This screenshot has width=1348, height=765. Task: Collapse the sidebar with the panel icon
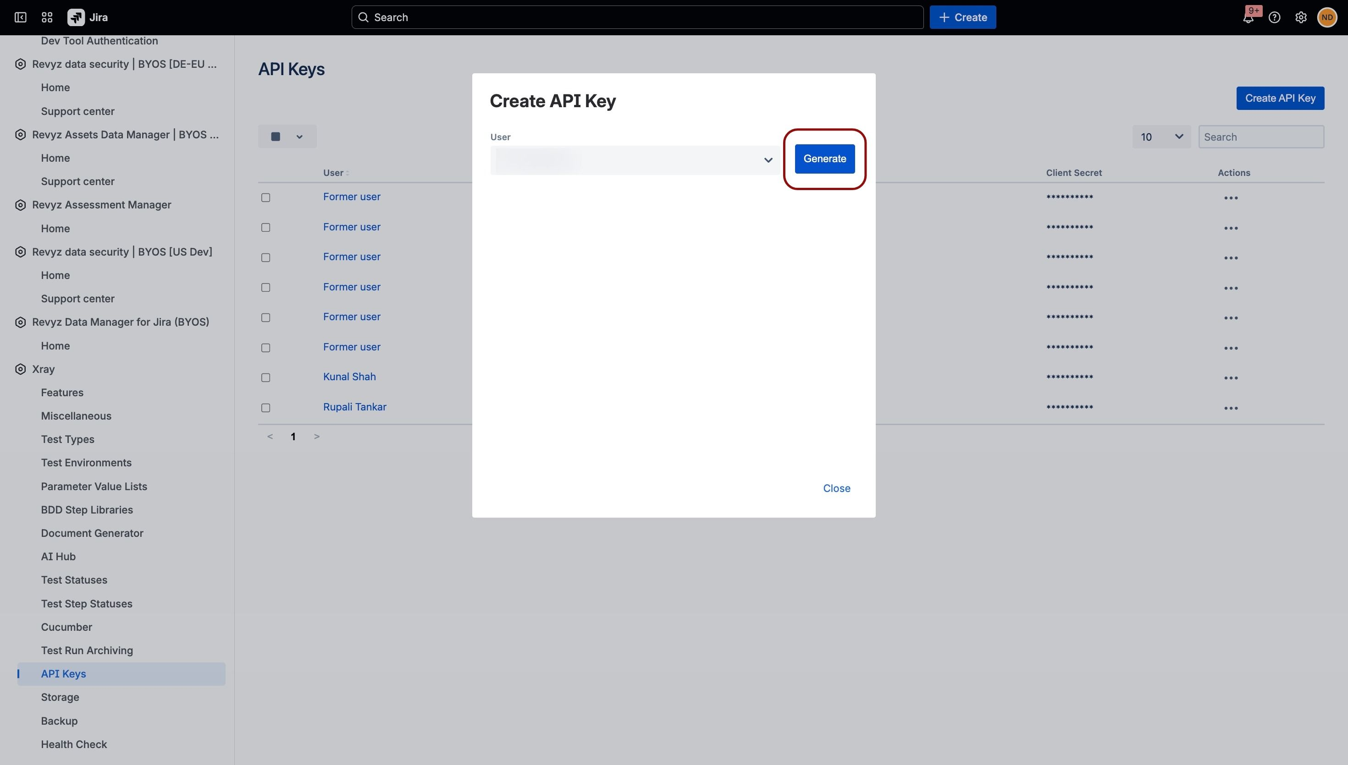click(x=21, y=17)
